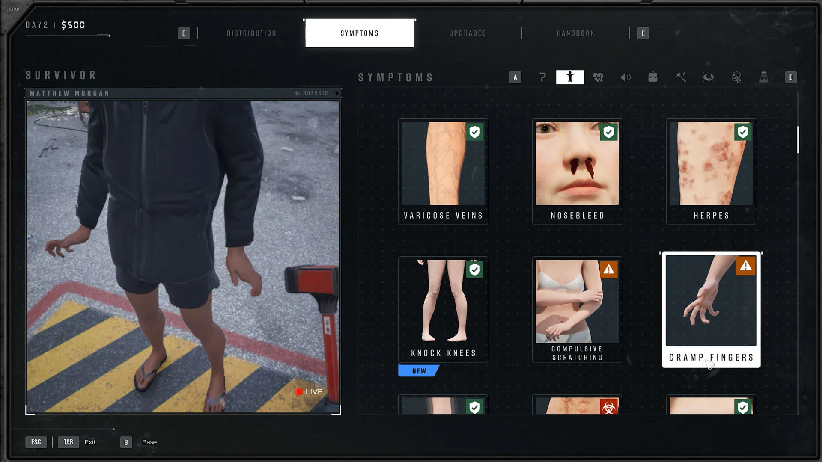The width and height of the screenshot is (822, 462).
Task: Switch to the Symptoms tab
Action: pos(360,33)
